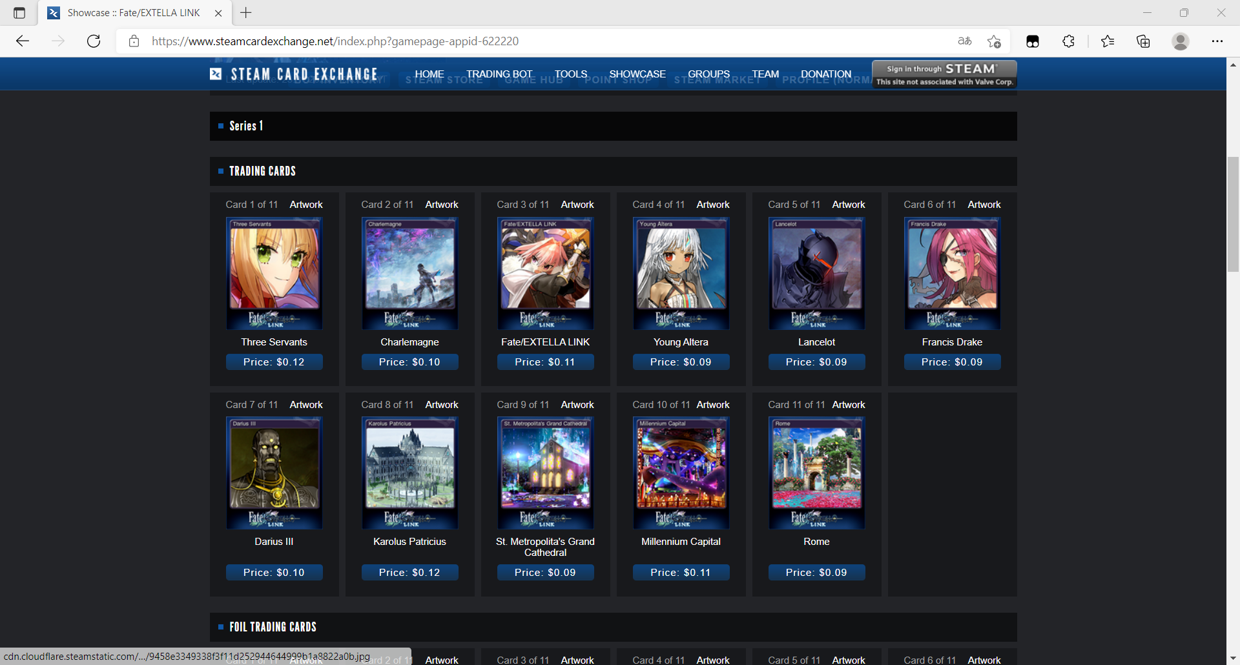Open Rome card thumbnail
Image resolution: width=1240 pixels, height=665 pixels.
point(817,473)
